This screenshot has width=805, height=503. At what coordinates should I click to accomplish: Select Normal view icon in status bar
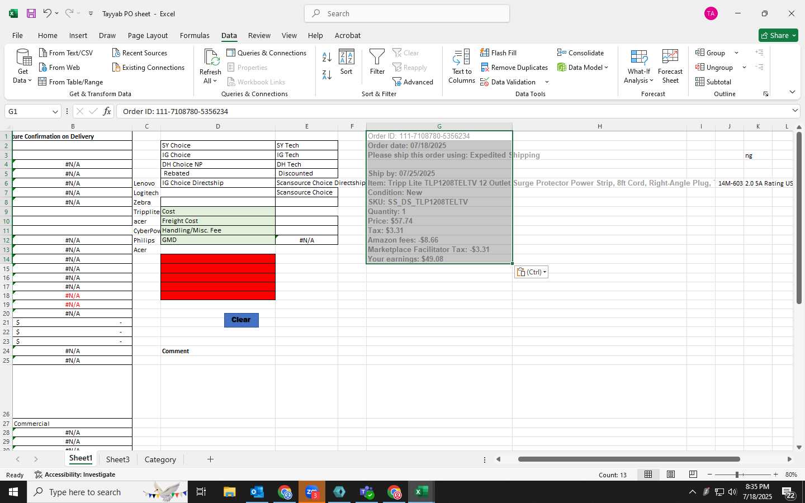pyautogui.click(x=648, y=474)
